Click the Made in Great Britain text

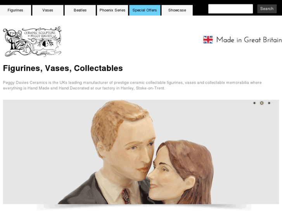[249, 40]
